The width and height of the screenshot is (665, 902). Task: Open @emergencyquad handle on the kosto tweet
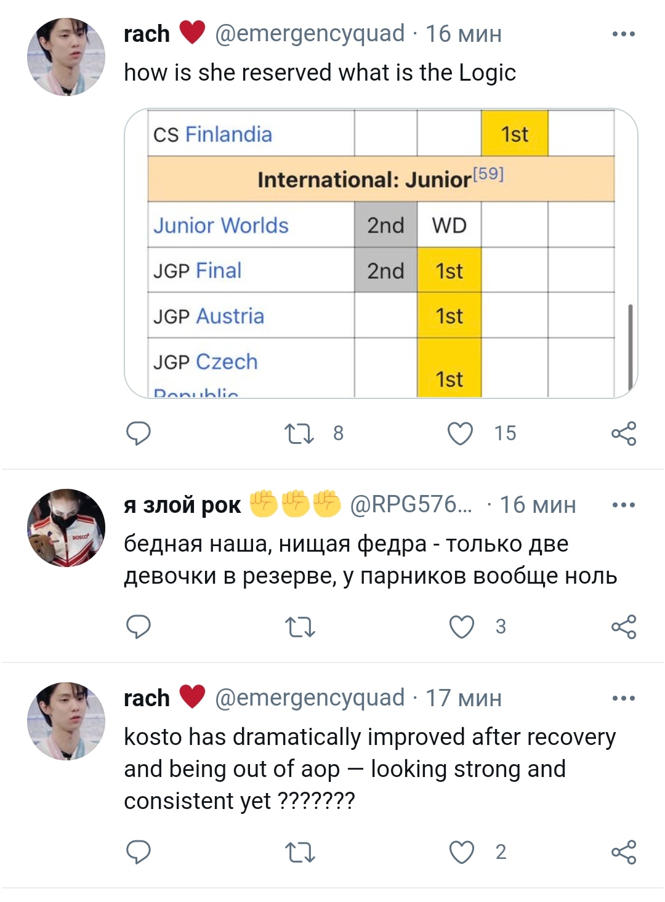pyautogui.click(x=310, y=698)
